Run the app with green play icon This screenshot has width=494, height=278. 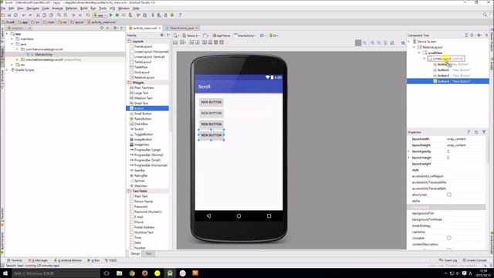[110, 15]
